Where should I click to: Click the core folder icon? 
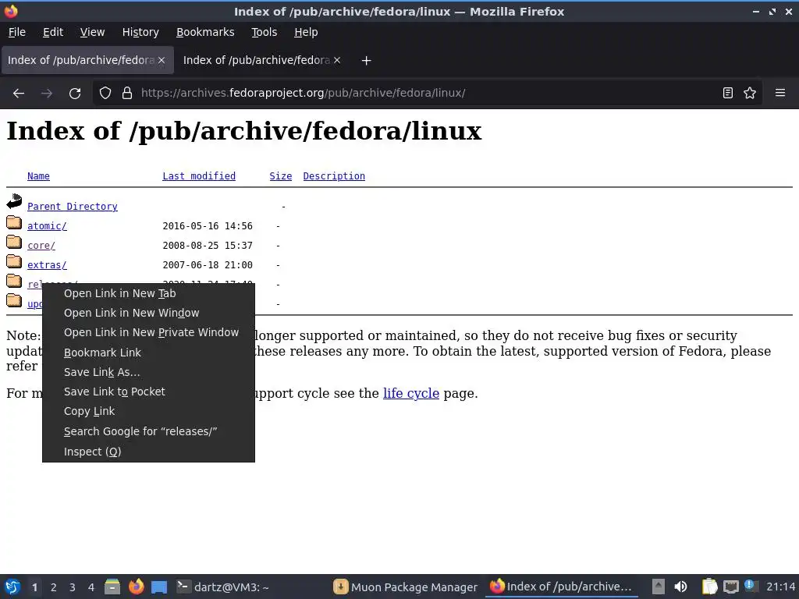click(x=14, y=242)
